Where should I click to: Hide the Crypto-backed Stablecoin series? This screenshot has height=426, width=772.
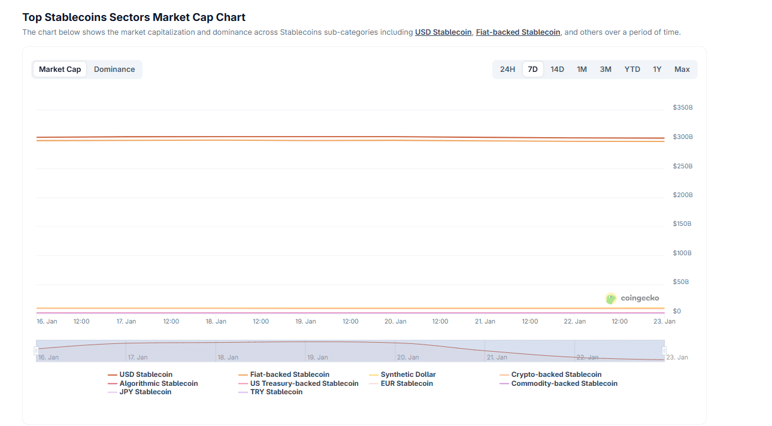tap(556, 374)
